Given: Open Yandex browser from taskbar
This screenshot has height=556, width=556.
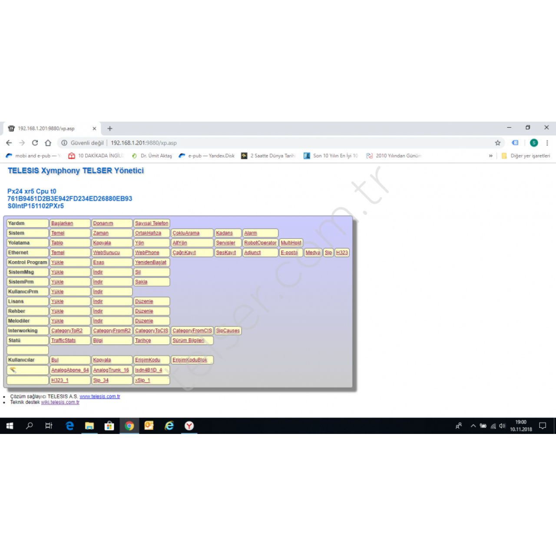Looking at the screenshot, I should click(x=189, y=426).
